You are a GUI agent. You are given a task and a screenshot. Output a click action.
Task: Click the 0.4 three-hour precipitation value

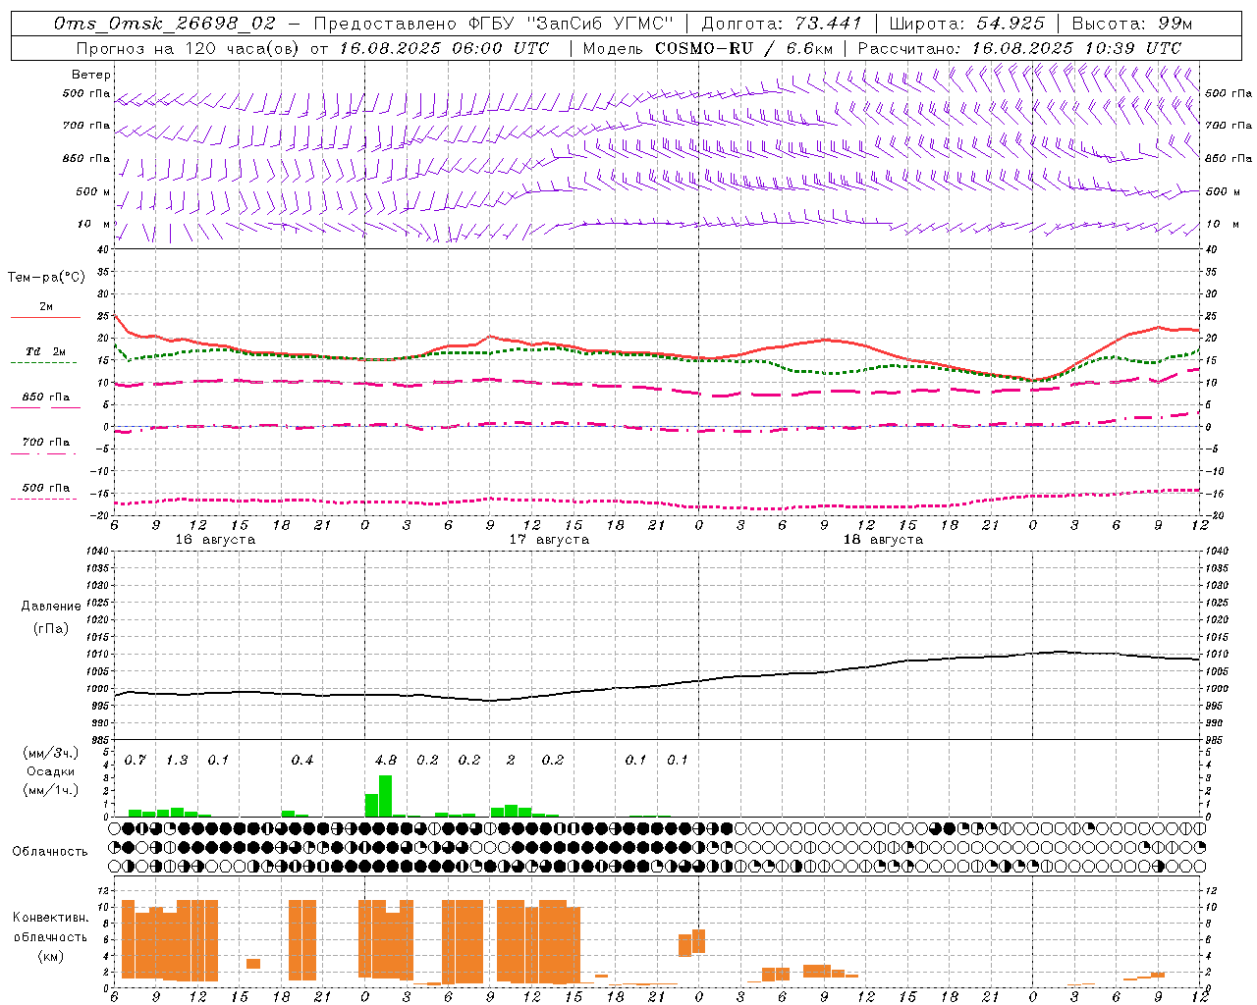[301, 760]
